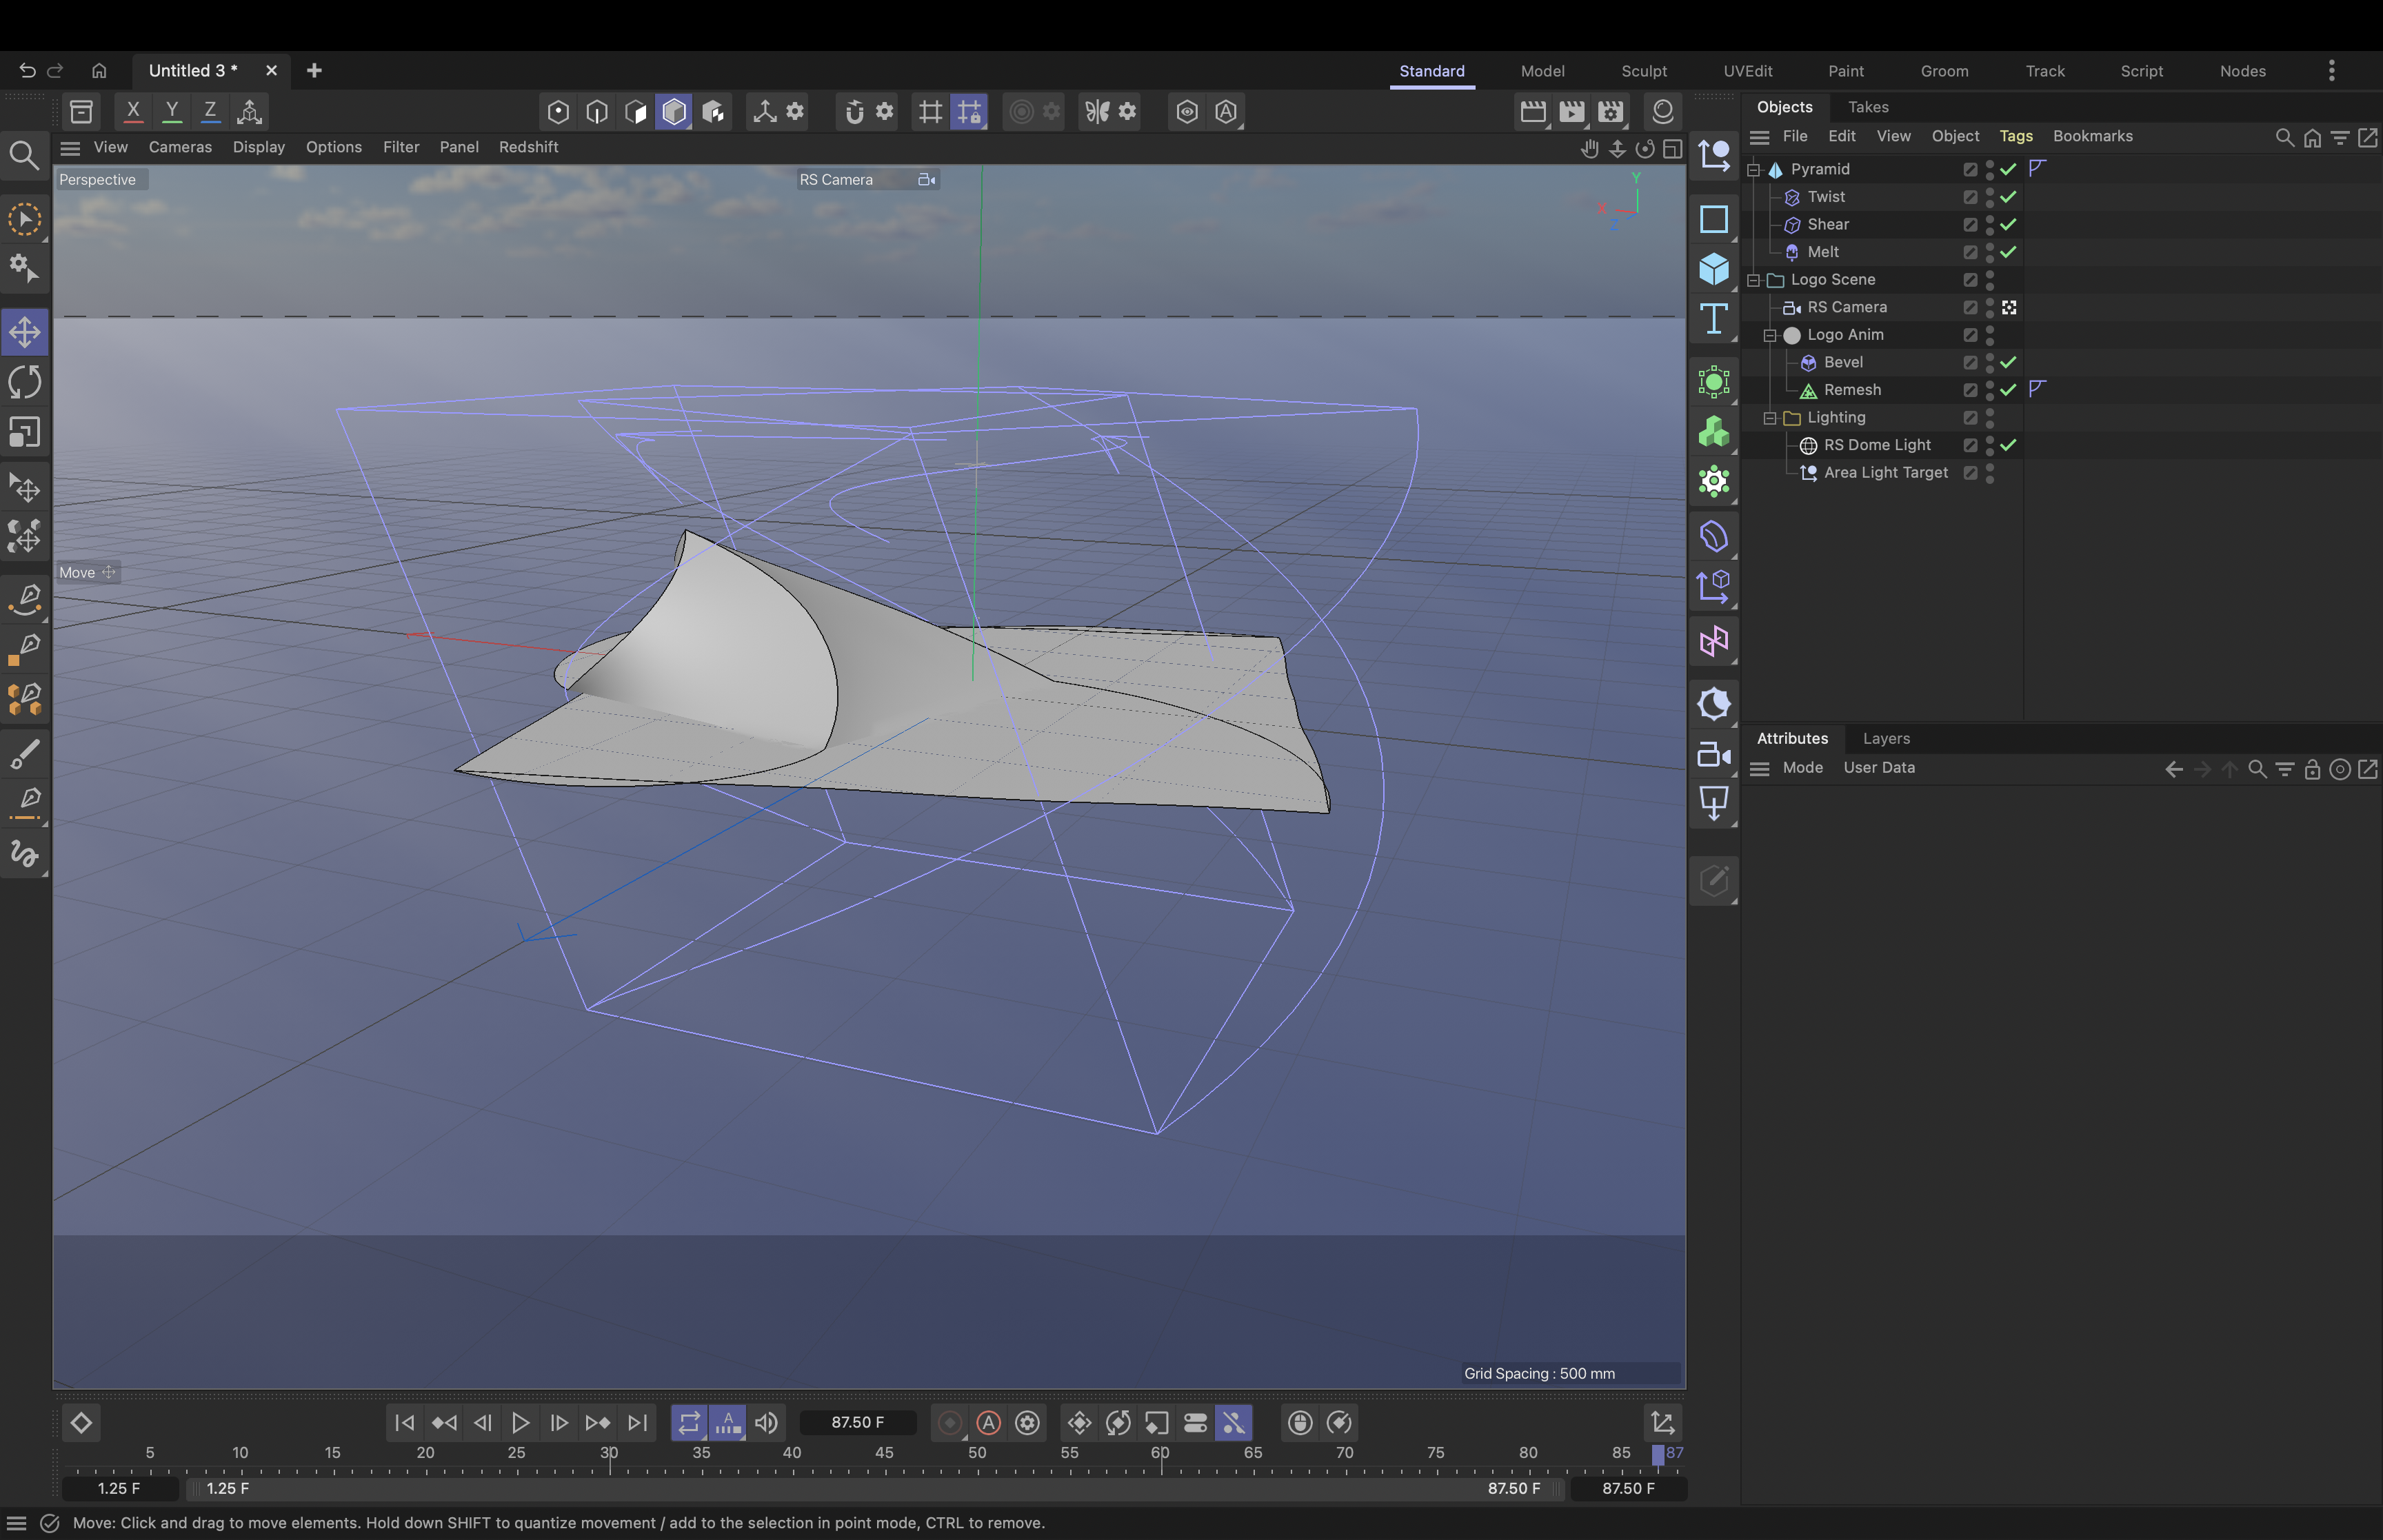The image size is (2383, 1540).
Task: Click the RS Camera protection tag
Action: (2009, 307)
